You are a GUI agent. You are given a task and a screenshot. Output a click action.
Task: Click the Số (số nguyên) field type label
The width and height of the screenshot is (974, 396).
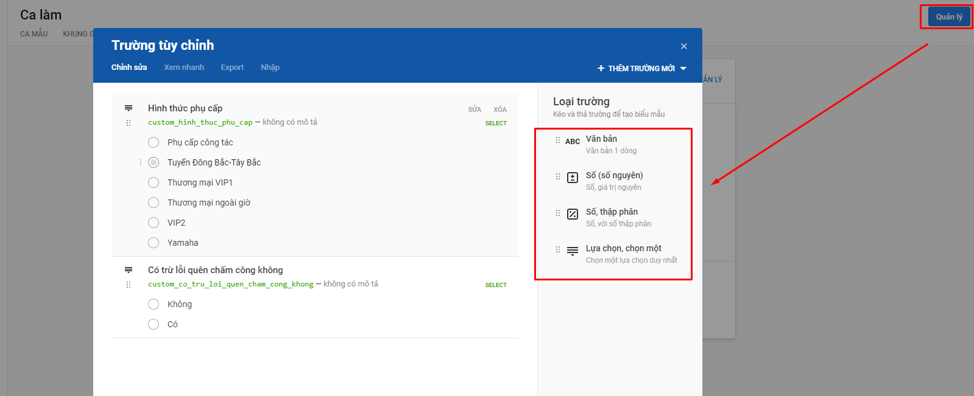coord(615,175)
